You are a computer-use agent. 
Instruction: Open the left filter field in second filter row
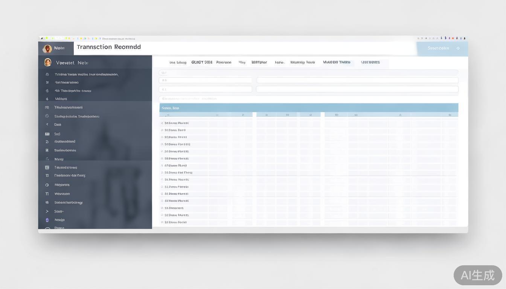(205, 89)
